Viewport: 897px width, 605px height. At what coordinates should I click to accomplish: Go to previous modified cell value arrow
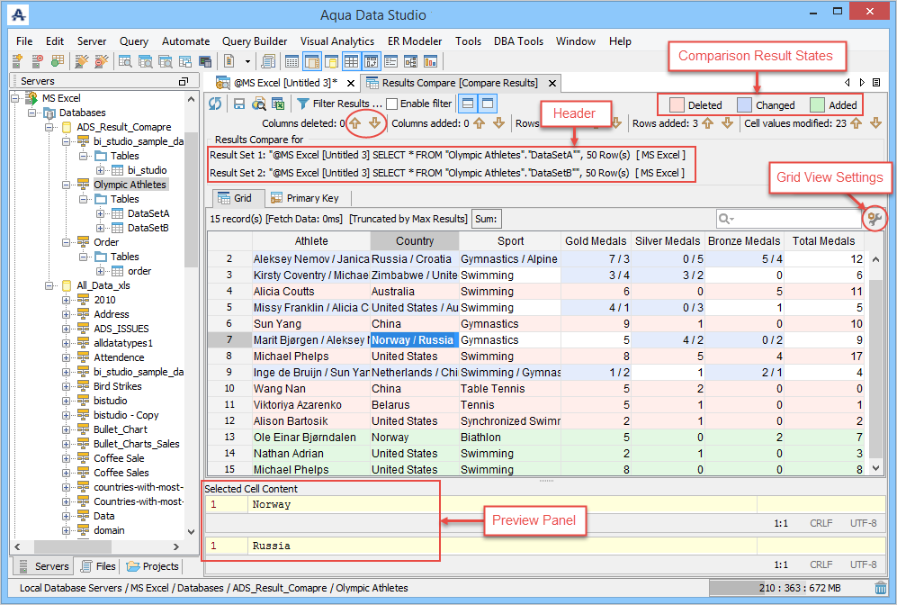point(856,123)
